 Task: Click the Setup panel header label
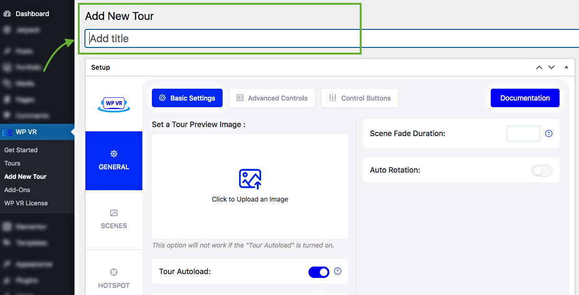pos(101,67)
